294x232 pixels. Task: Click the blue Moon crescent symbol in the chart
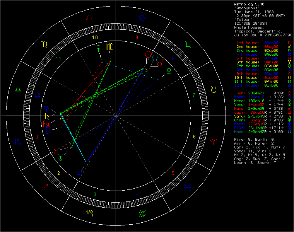48,130
